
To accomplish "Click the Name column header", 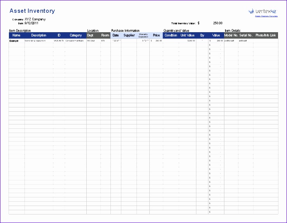I will coord(16,35).
